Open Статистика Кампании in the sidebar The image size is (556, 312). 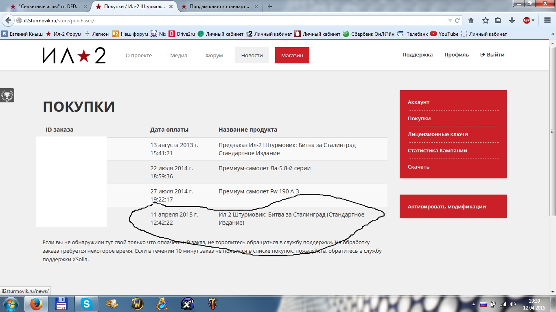(x=437, y=151)
